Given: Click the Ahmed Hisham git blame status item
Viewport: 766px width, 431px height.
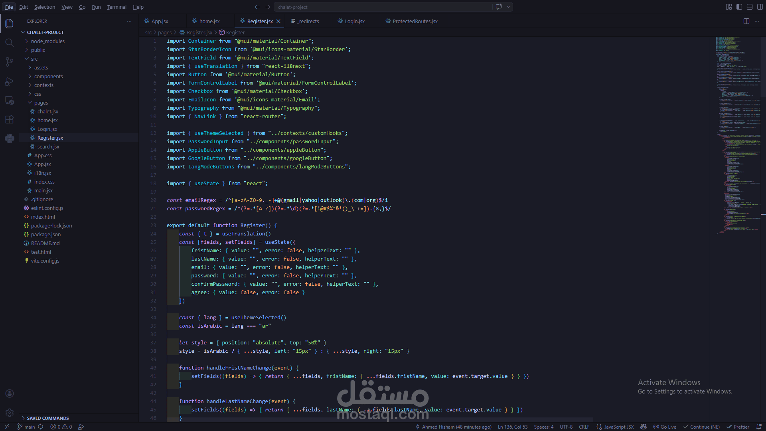Looking at the screenshot, I should click(x=454, y=427).
